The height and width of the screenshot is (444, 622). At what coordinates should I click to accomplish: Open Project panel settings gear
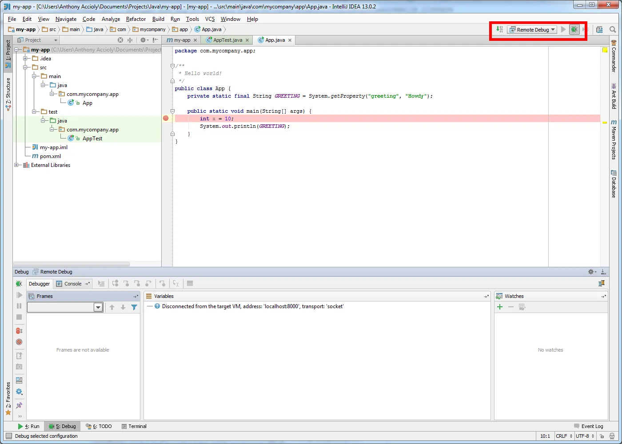click(x=144, y=40)
